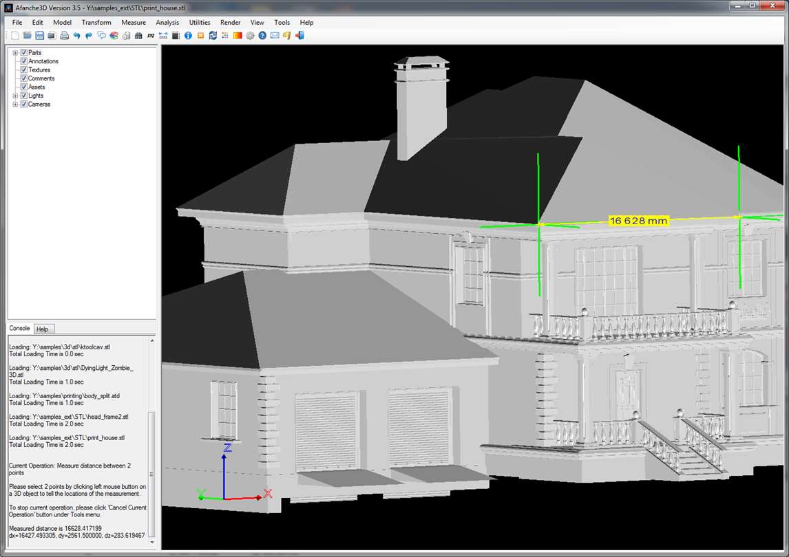Open the Edit menu
The width and height of the screenshot is (789, 557).
(x=38, y=22)
